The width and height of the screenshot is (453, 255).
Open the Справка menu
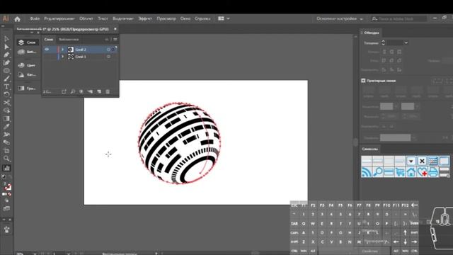202,18
